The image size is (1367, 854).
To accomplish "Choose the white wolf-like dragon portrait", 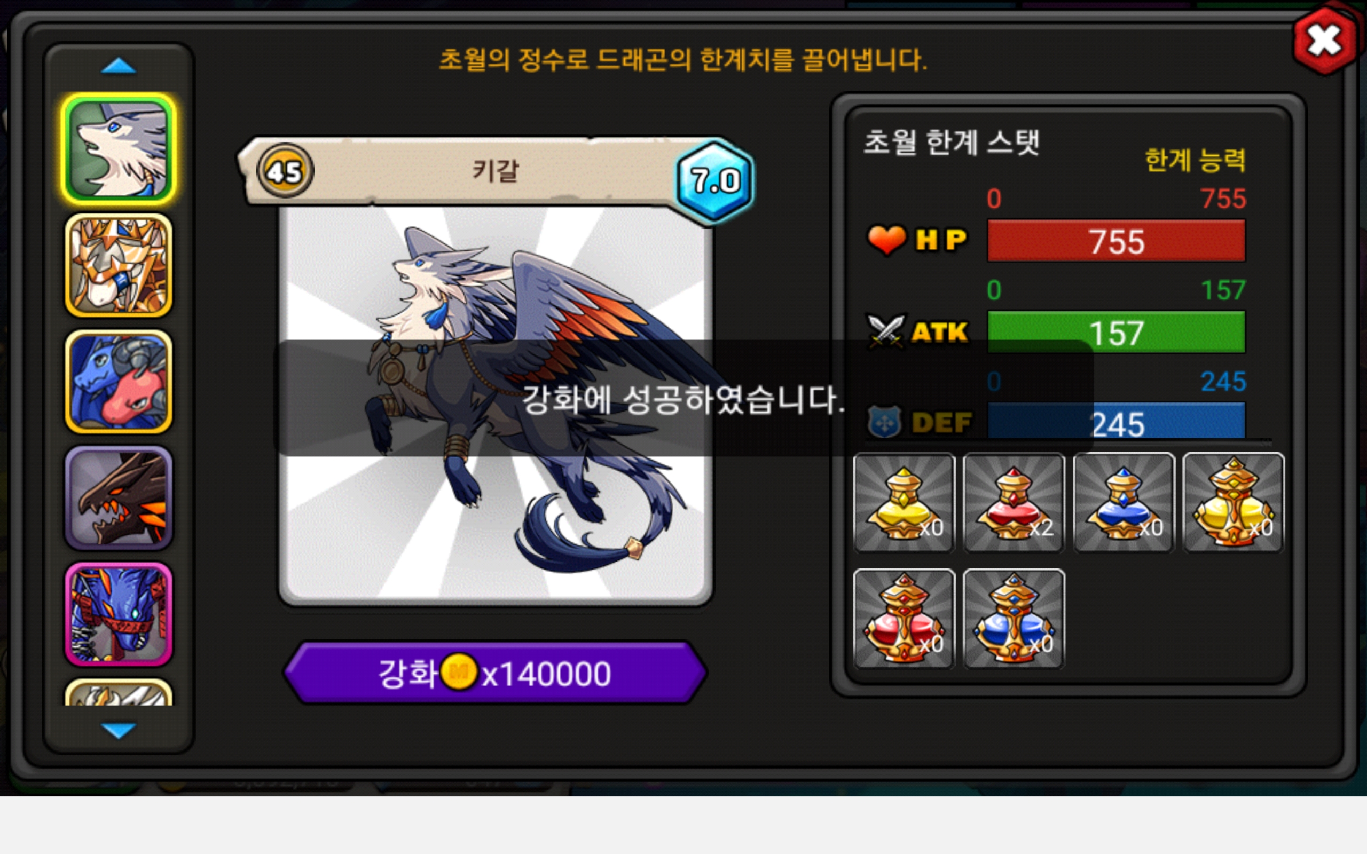I will click(119, 149).
